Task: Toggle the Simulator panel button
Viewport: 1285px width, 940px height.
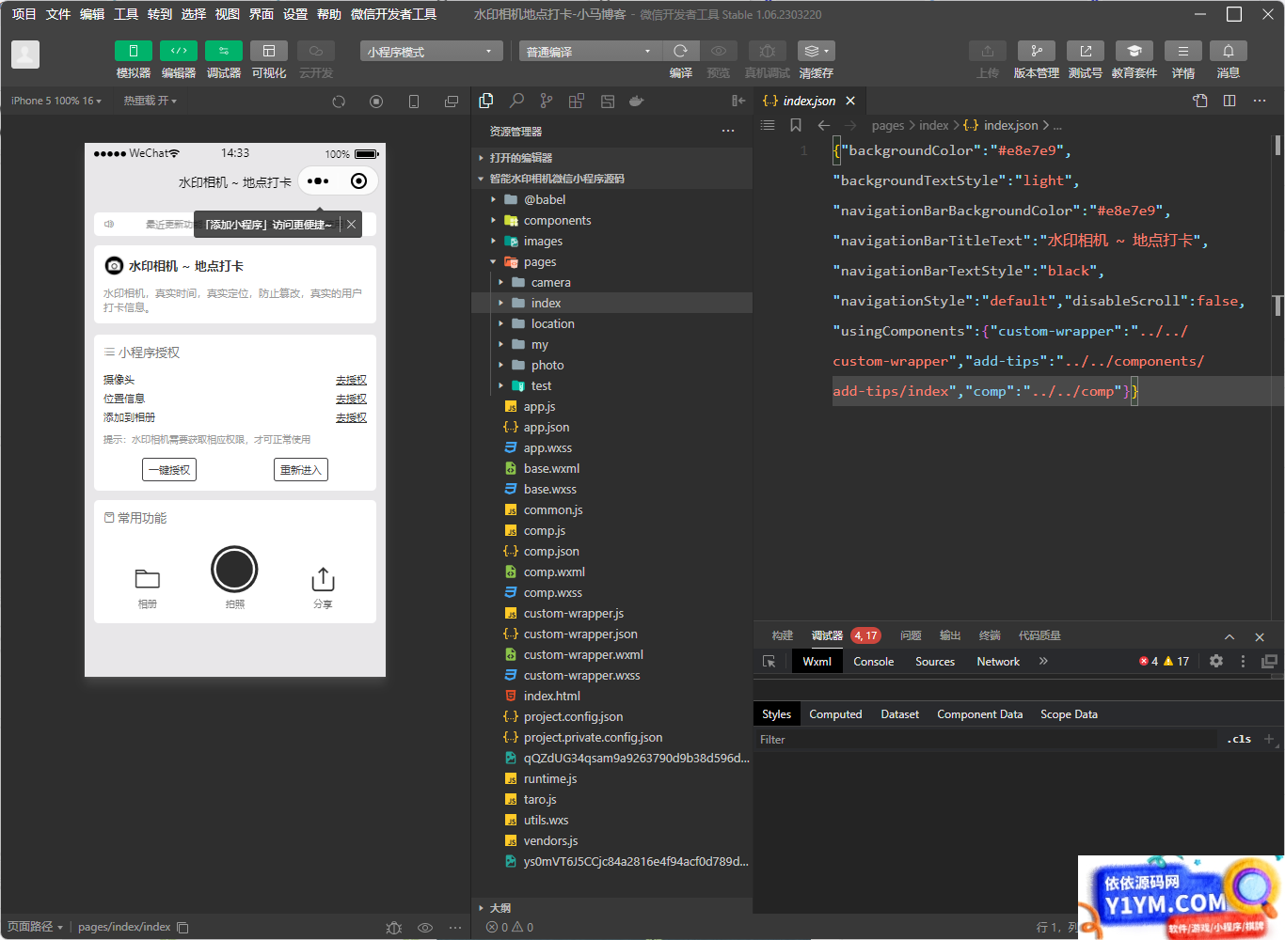Action: tap(133, 51)
